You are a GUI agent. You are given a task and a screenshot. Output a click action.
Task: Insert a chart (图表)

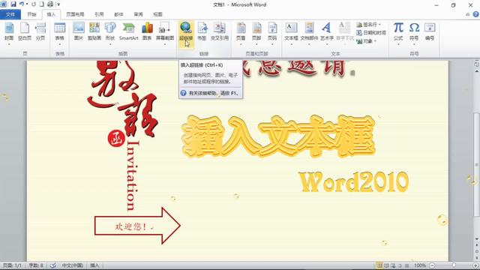pos(147,31)
